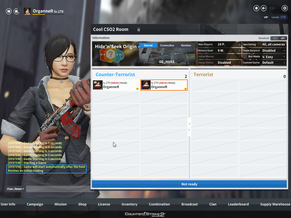Select Random map mode
Viewport: 291px width, 218px height.
[186, 45]
